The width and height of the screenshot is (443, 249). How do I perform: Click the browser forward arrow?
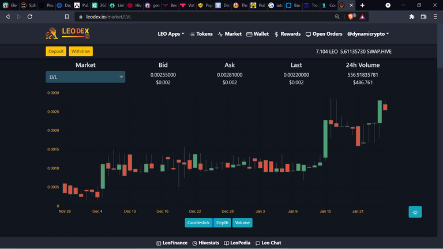[x=18, y=17]
